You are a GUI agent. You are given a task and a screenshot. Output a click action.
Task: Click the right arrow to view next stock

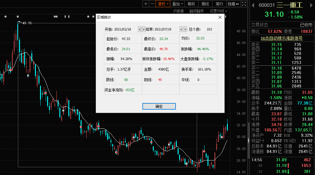click(x=312, y=5)
